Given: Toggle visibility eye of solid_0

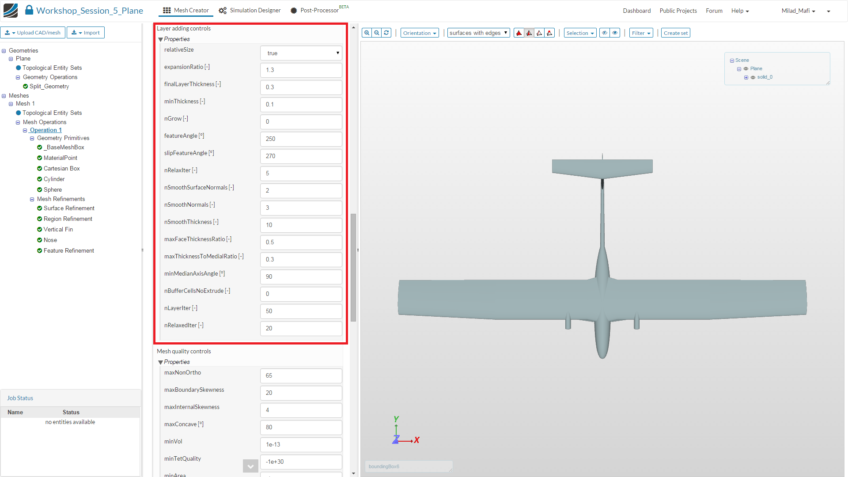Looking at the screenshot, I should click(x=753, y=77).
